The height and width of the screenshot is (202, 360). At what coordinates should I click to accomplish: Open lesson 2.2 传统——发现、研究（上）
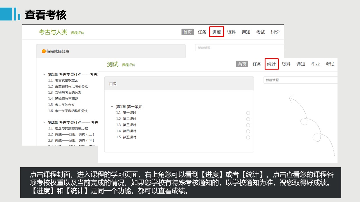coord(71,134)
